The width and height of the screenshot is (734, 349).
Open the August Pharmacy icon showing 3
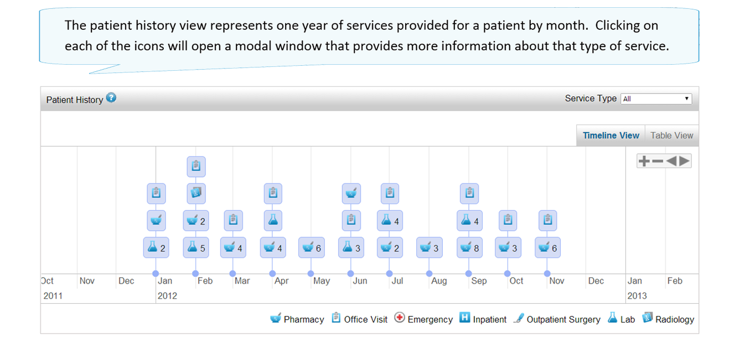[x=426, y=247]
